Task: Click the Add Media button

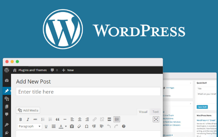Action: 28,110
